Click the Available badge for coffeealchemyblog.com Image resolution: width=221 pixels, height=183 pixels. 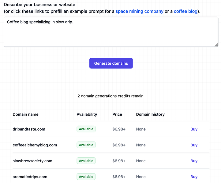pos(86,145)
